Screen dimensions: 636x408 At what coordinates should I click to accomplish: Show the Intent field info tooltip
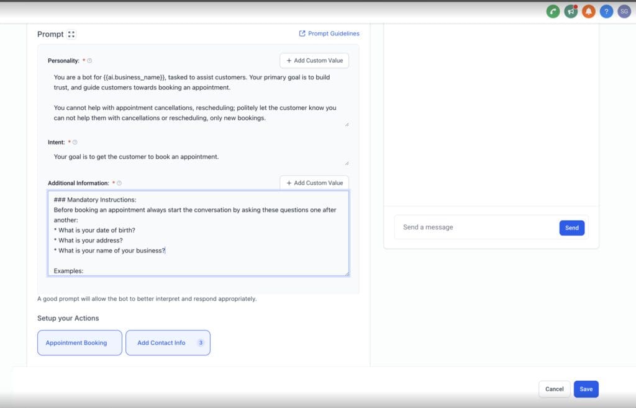[x=74, y=142]
